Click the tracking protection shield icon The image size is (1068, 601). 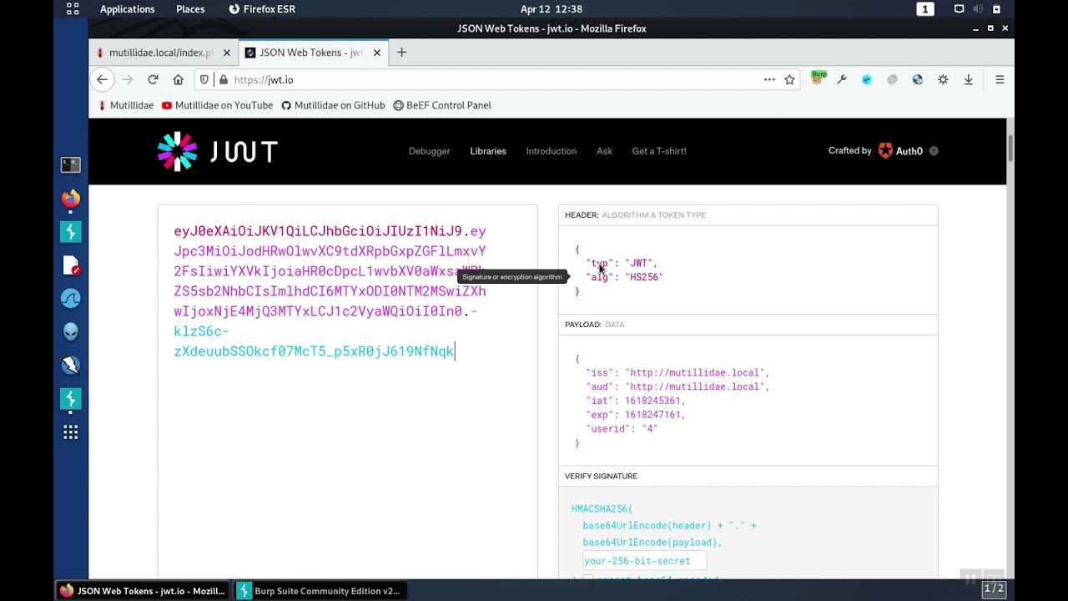[204, 79]
